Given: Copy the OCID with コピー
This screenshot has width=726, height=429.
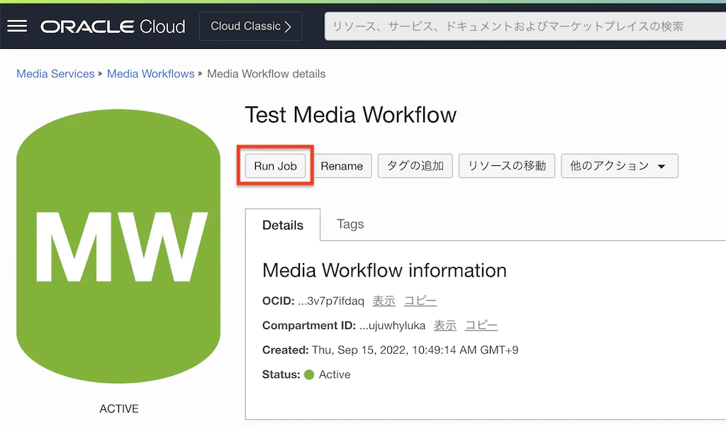Looking at the screenshot, I should [x=420, y=301].
